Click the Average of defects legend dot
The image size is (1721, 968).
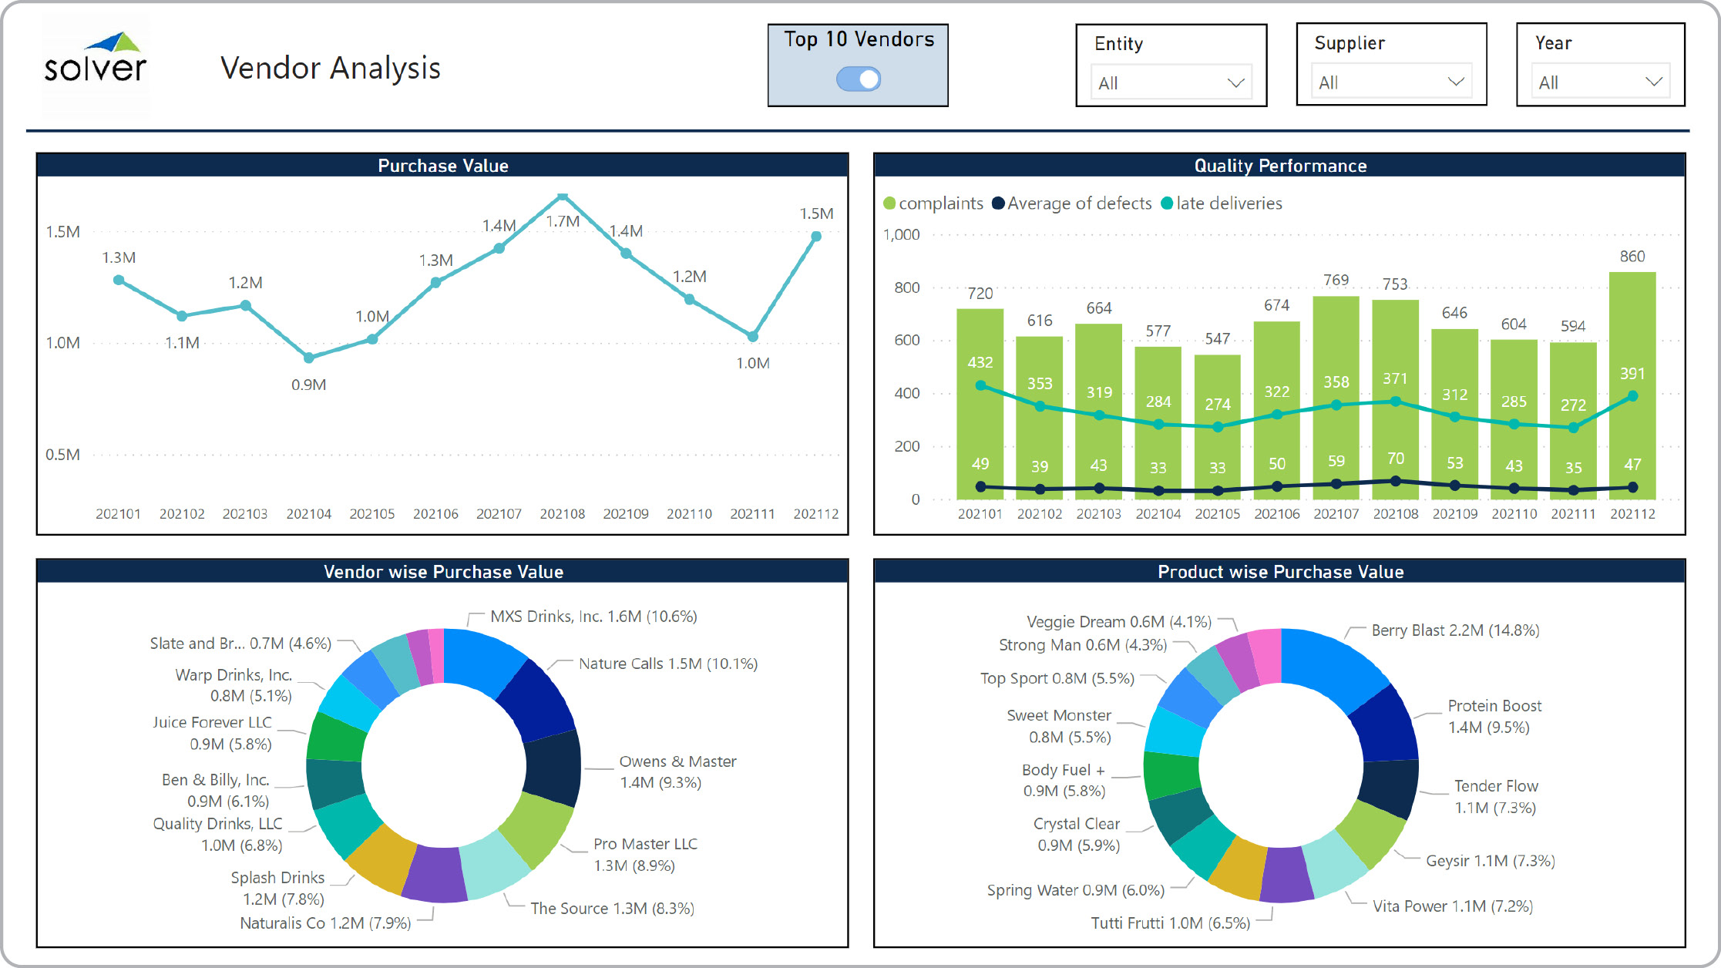pyautogui.click(x=998, y=203)
